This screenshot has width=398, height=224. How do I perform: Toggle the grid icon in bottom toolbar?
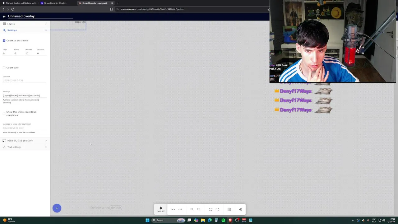pos(229,209)
